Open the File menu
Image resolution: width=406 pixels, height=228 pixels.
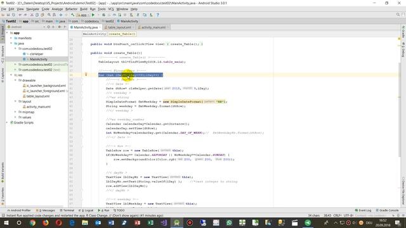pos(4,9)
